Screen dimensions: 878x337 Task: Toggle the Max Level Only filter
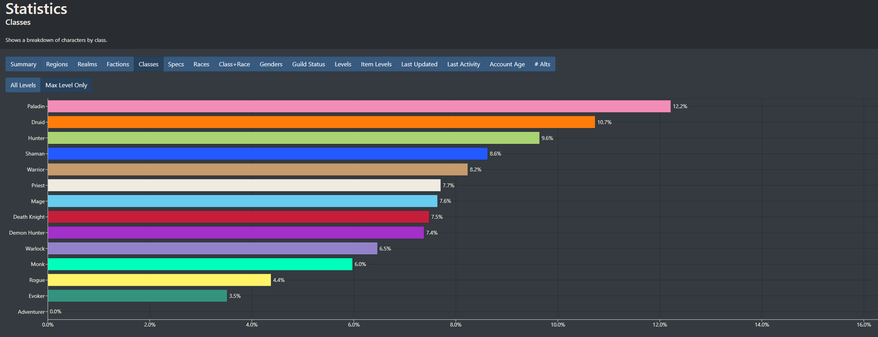[x=66, y=85]
